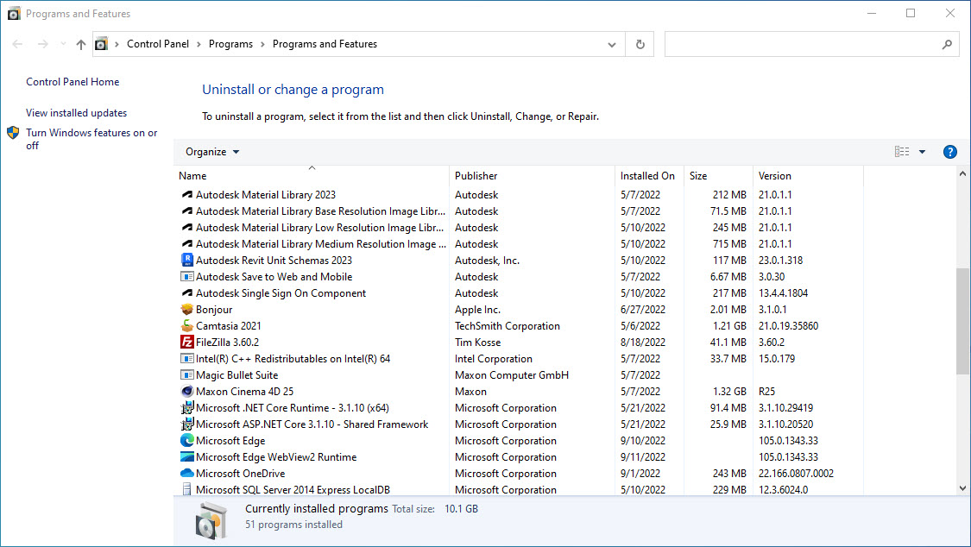Click the list scrollbar up arrow

(962, 174)
